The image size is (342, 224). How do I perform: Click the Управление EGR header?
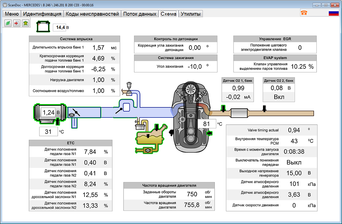pyautogui.click(x=275, y=39)
